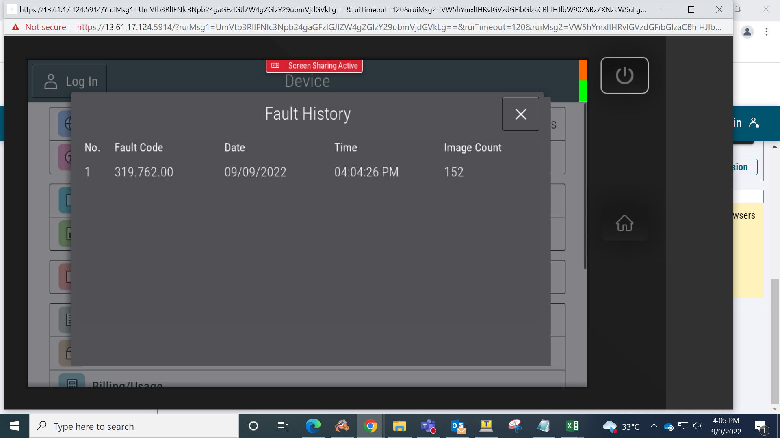Open Outlook from the taskbar

(458, 426)
